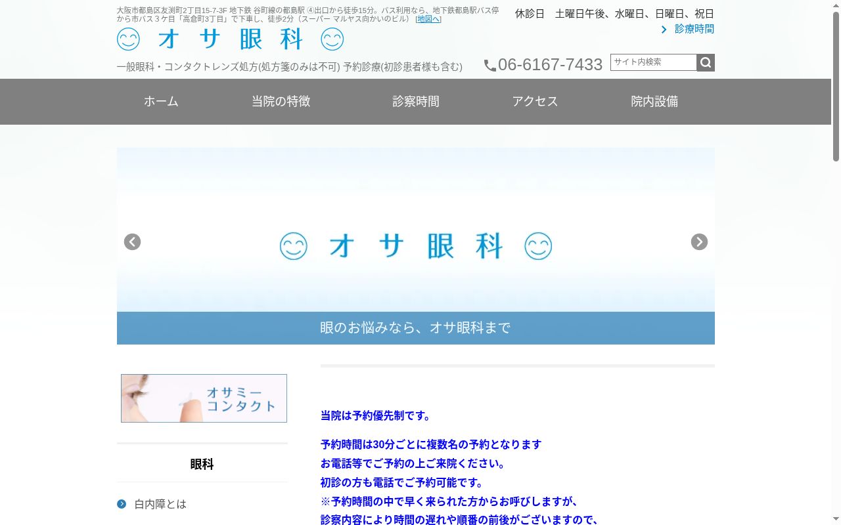Image resolution: width=841 pixels, height=525 pixels.
Task: Open the ホーム menu item
Action: click(x=161, y=102)
